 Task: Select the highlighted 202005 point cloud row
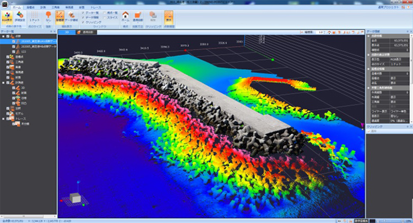tap(28, 42)
